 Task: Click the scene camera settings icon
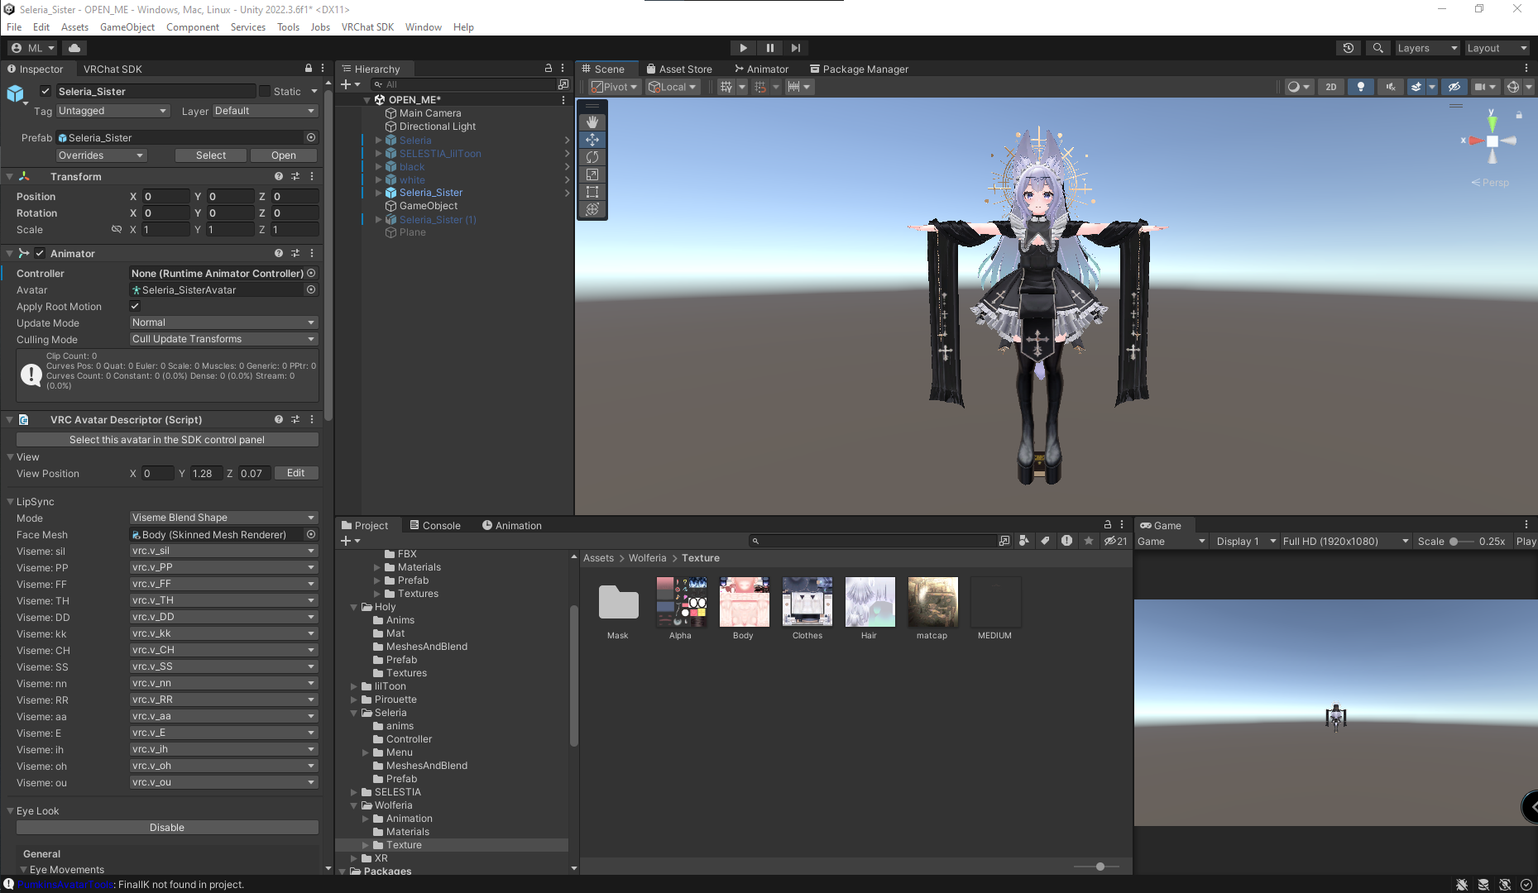click(1480, 87)
